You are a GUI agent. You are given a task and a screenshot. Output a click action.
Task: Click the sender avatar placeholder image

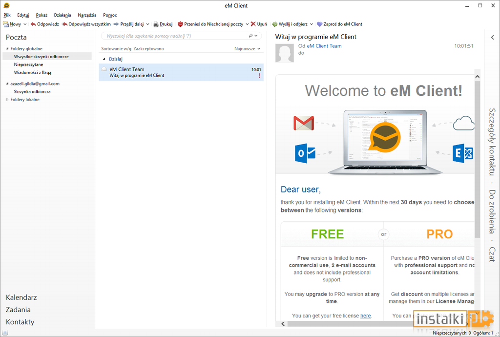coord(285,53)
